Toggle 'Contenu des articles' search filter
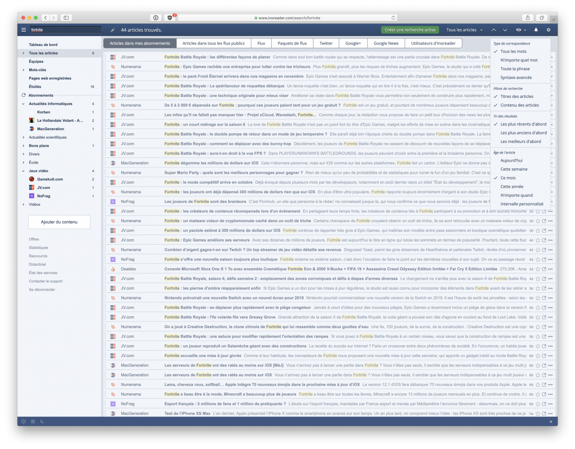Viewport: 575px width, 449px height. 520,105
